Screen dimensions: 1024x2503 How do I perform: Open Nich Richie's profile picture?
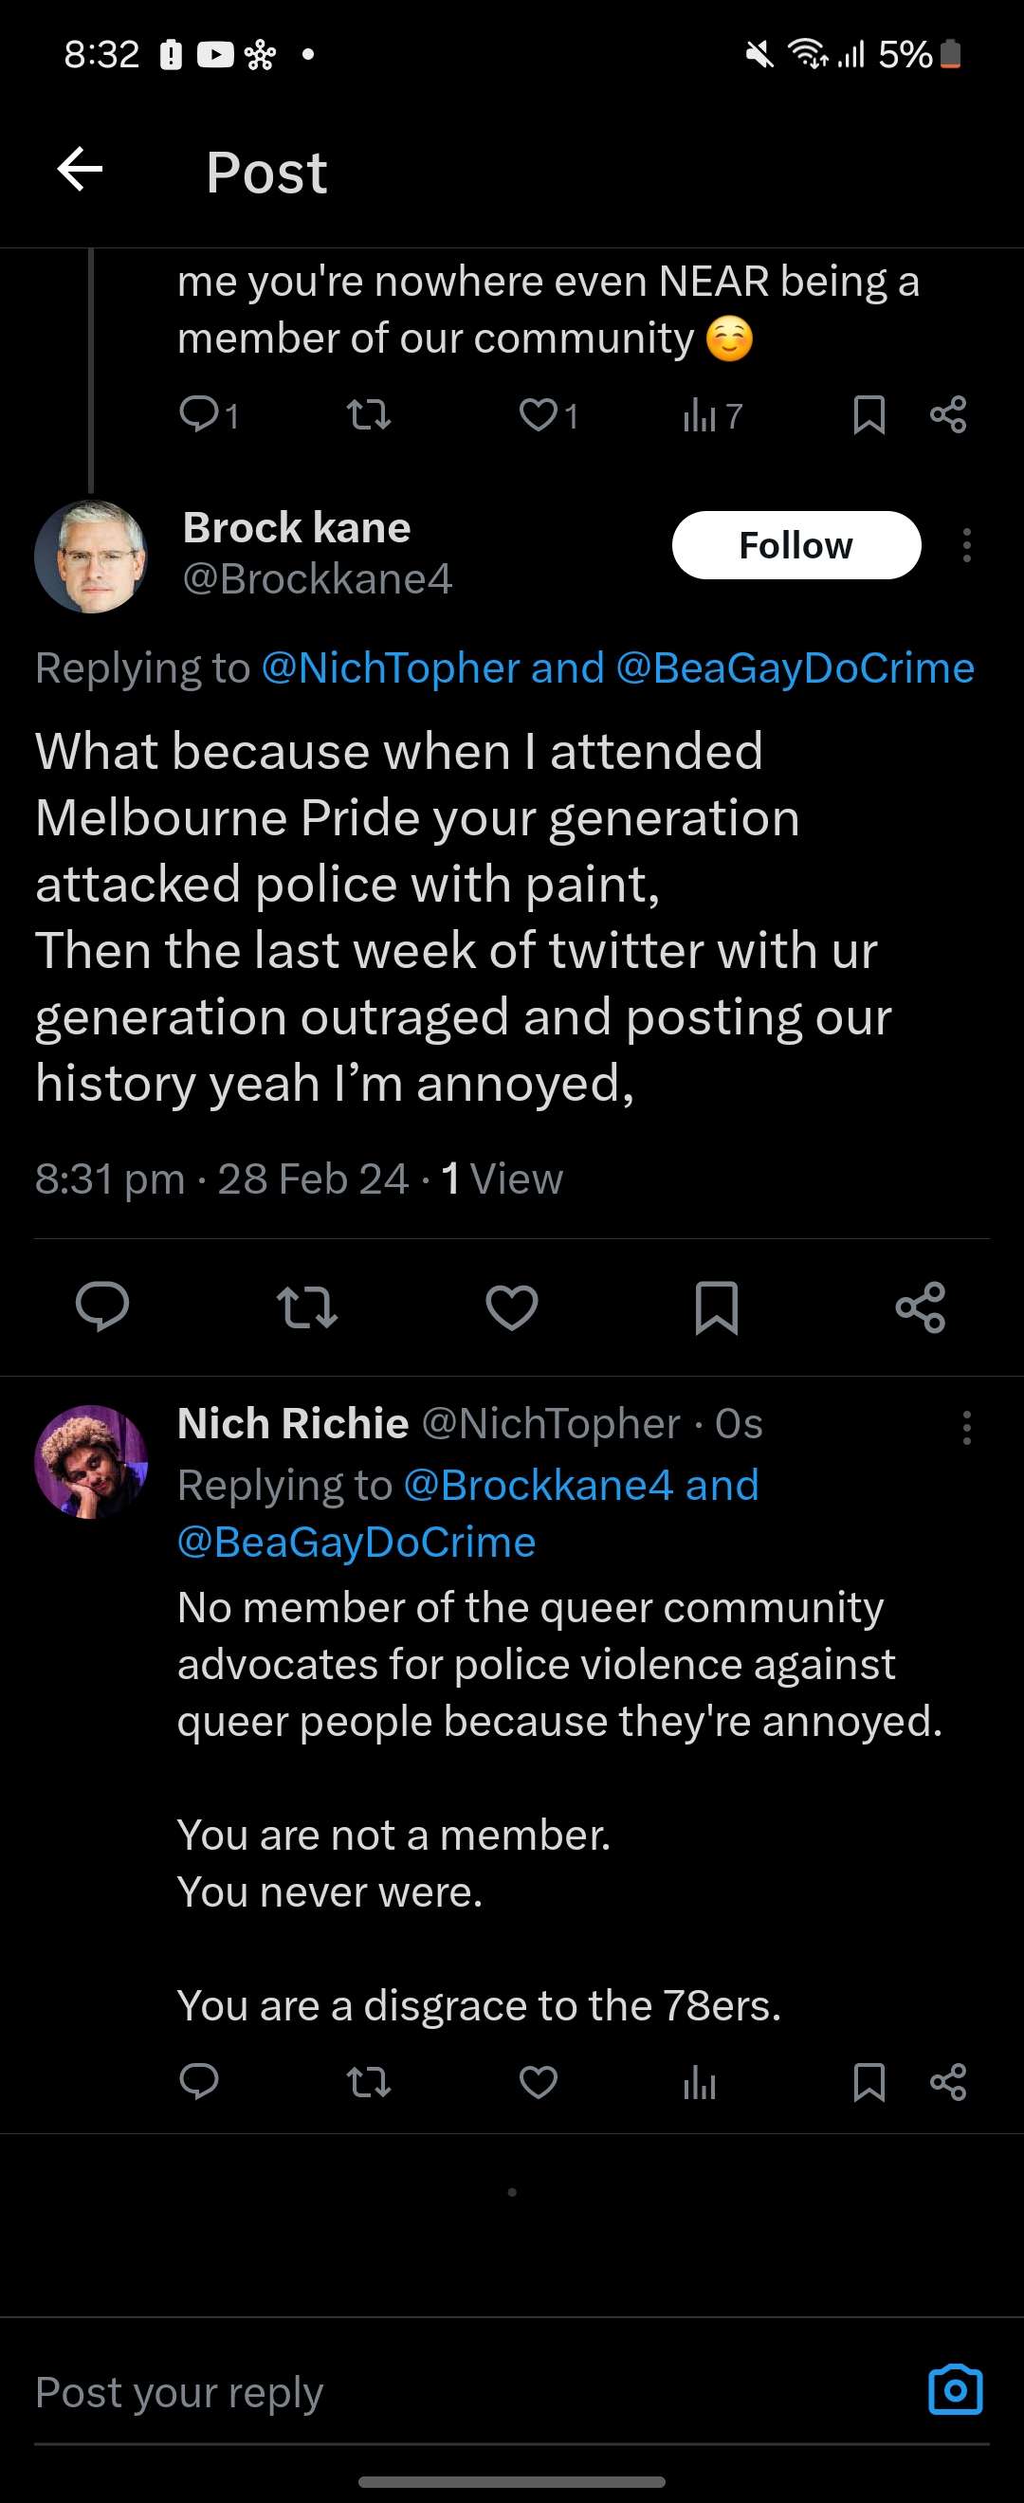[90, 1460]
